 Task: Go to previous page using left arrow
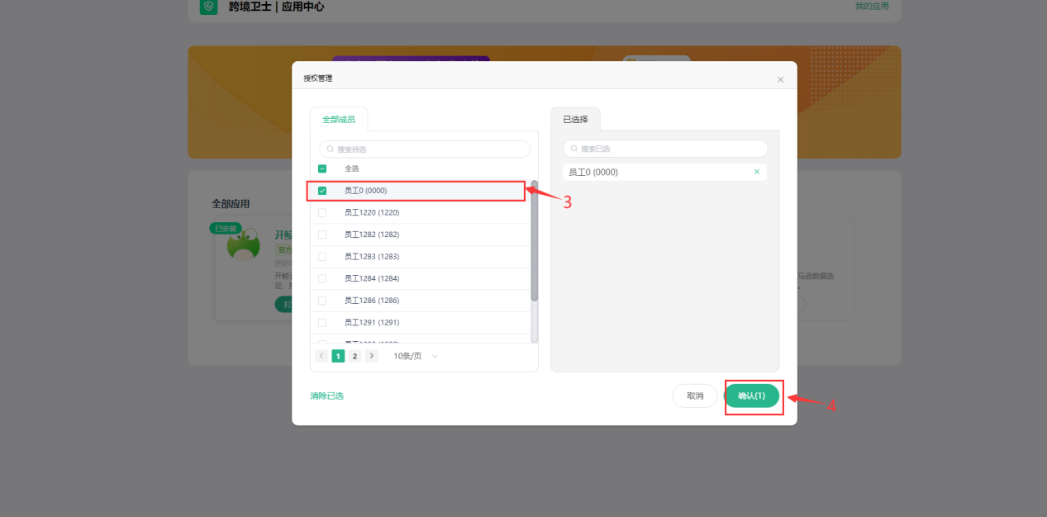pyautogui.click(x=321, y=356)
